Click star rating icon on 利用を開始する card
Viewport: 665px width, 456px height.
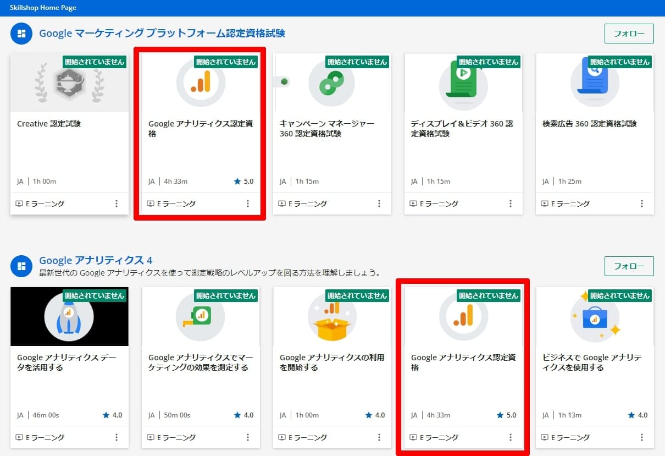(x=369, y=415)
